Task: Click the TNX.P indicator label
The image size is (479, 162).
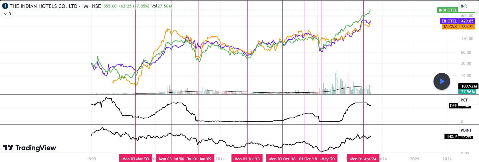Action: (x=451, y=137)
